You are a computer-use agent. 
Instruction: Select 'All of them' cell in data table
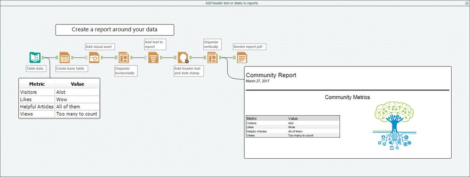click(77, 107)
